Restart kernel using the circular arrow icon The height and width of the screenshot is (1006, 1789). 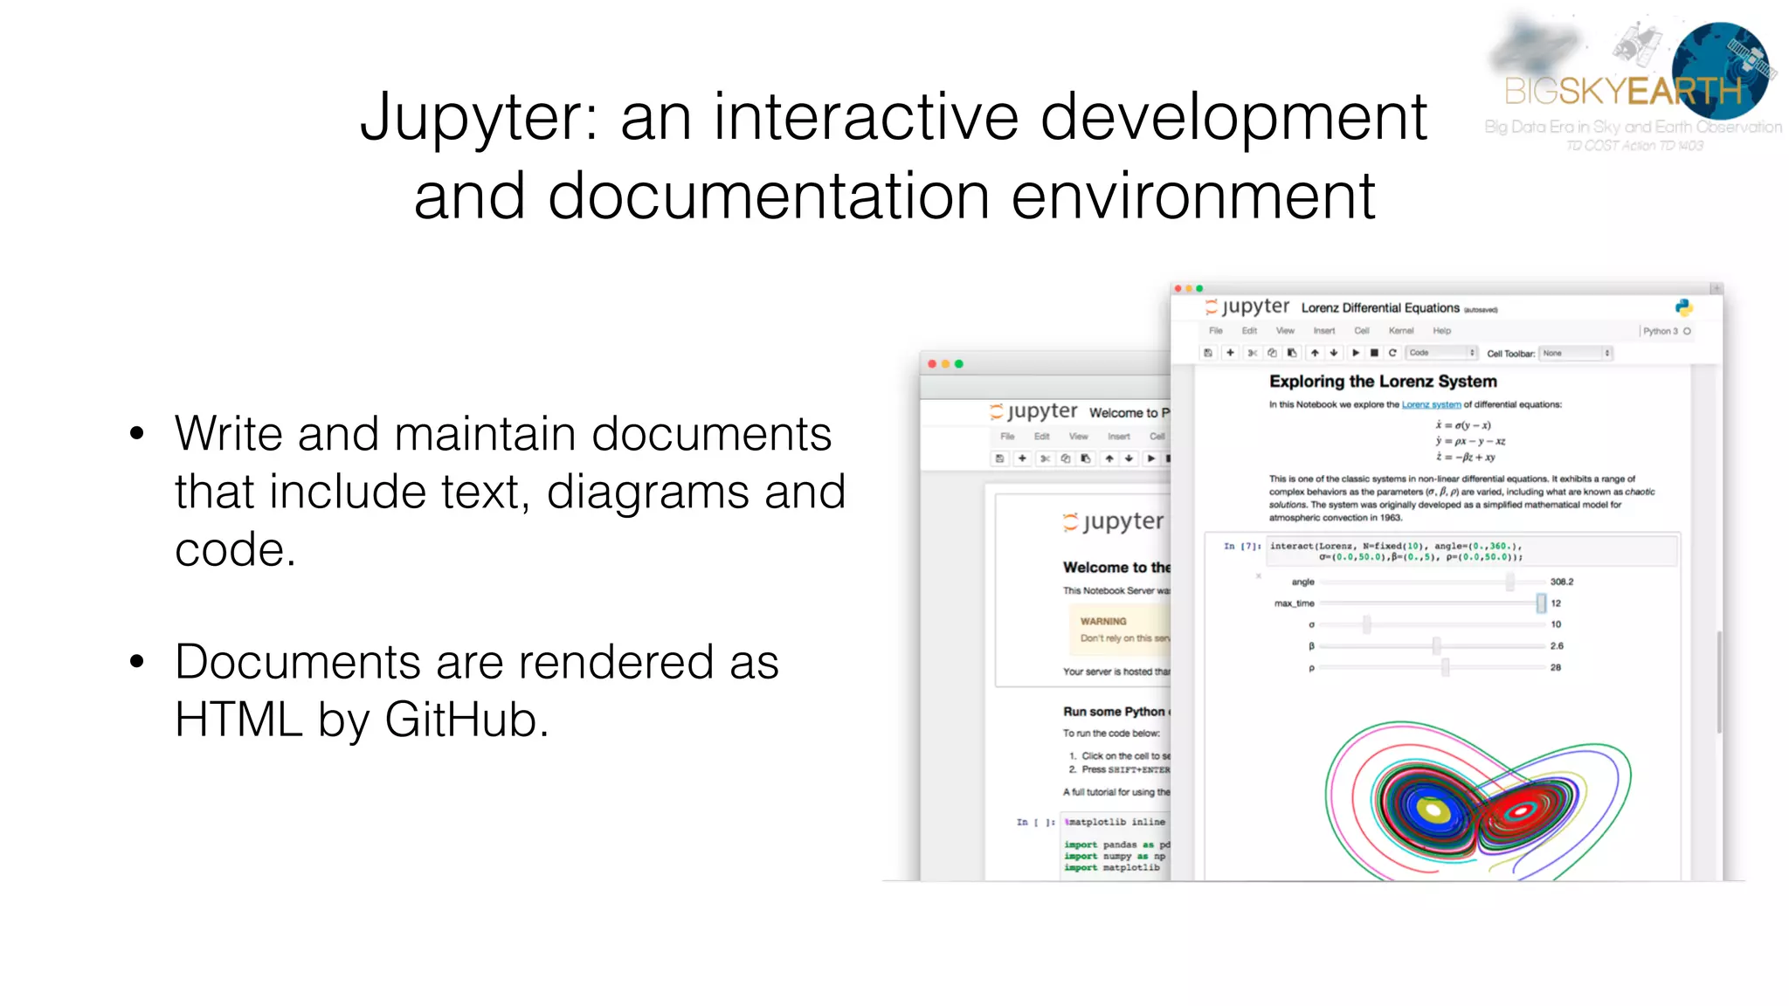1392,353
